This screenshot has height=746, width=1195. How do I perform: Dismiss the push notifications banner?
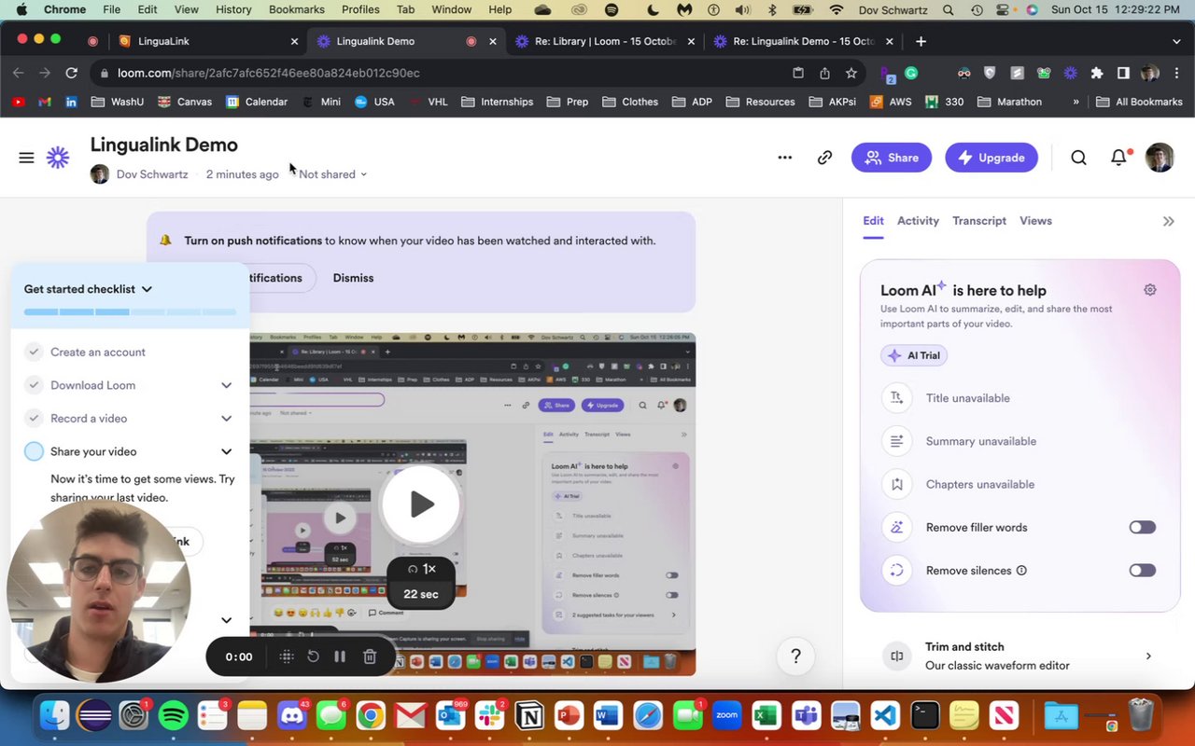[x=353, y=278]
